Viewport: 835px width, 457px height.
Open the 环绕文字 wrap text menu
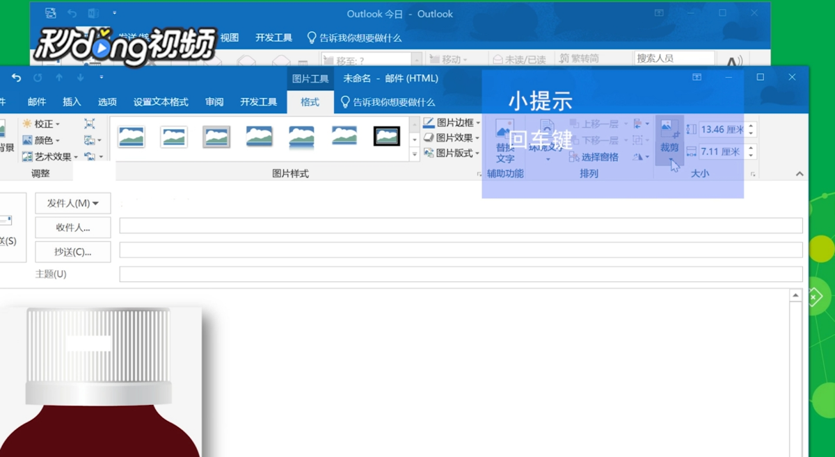[548, 141]
